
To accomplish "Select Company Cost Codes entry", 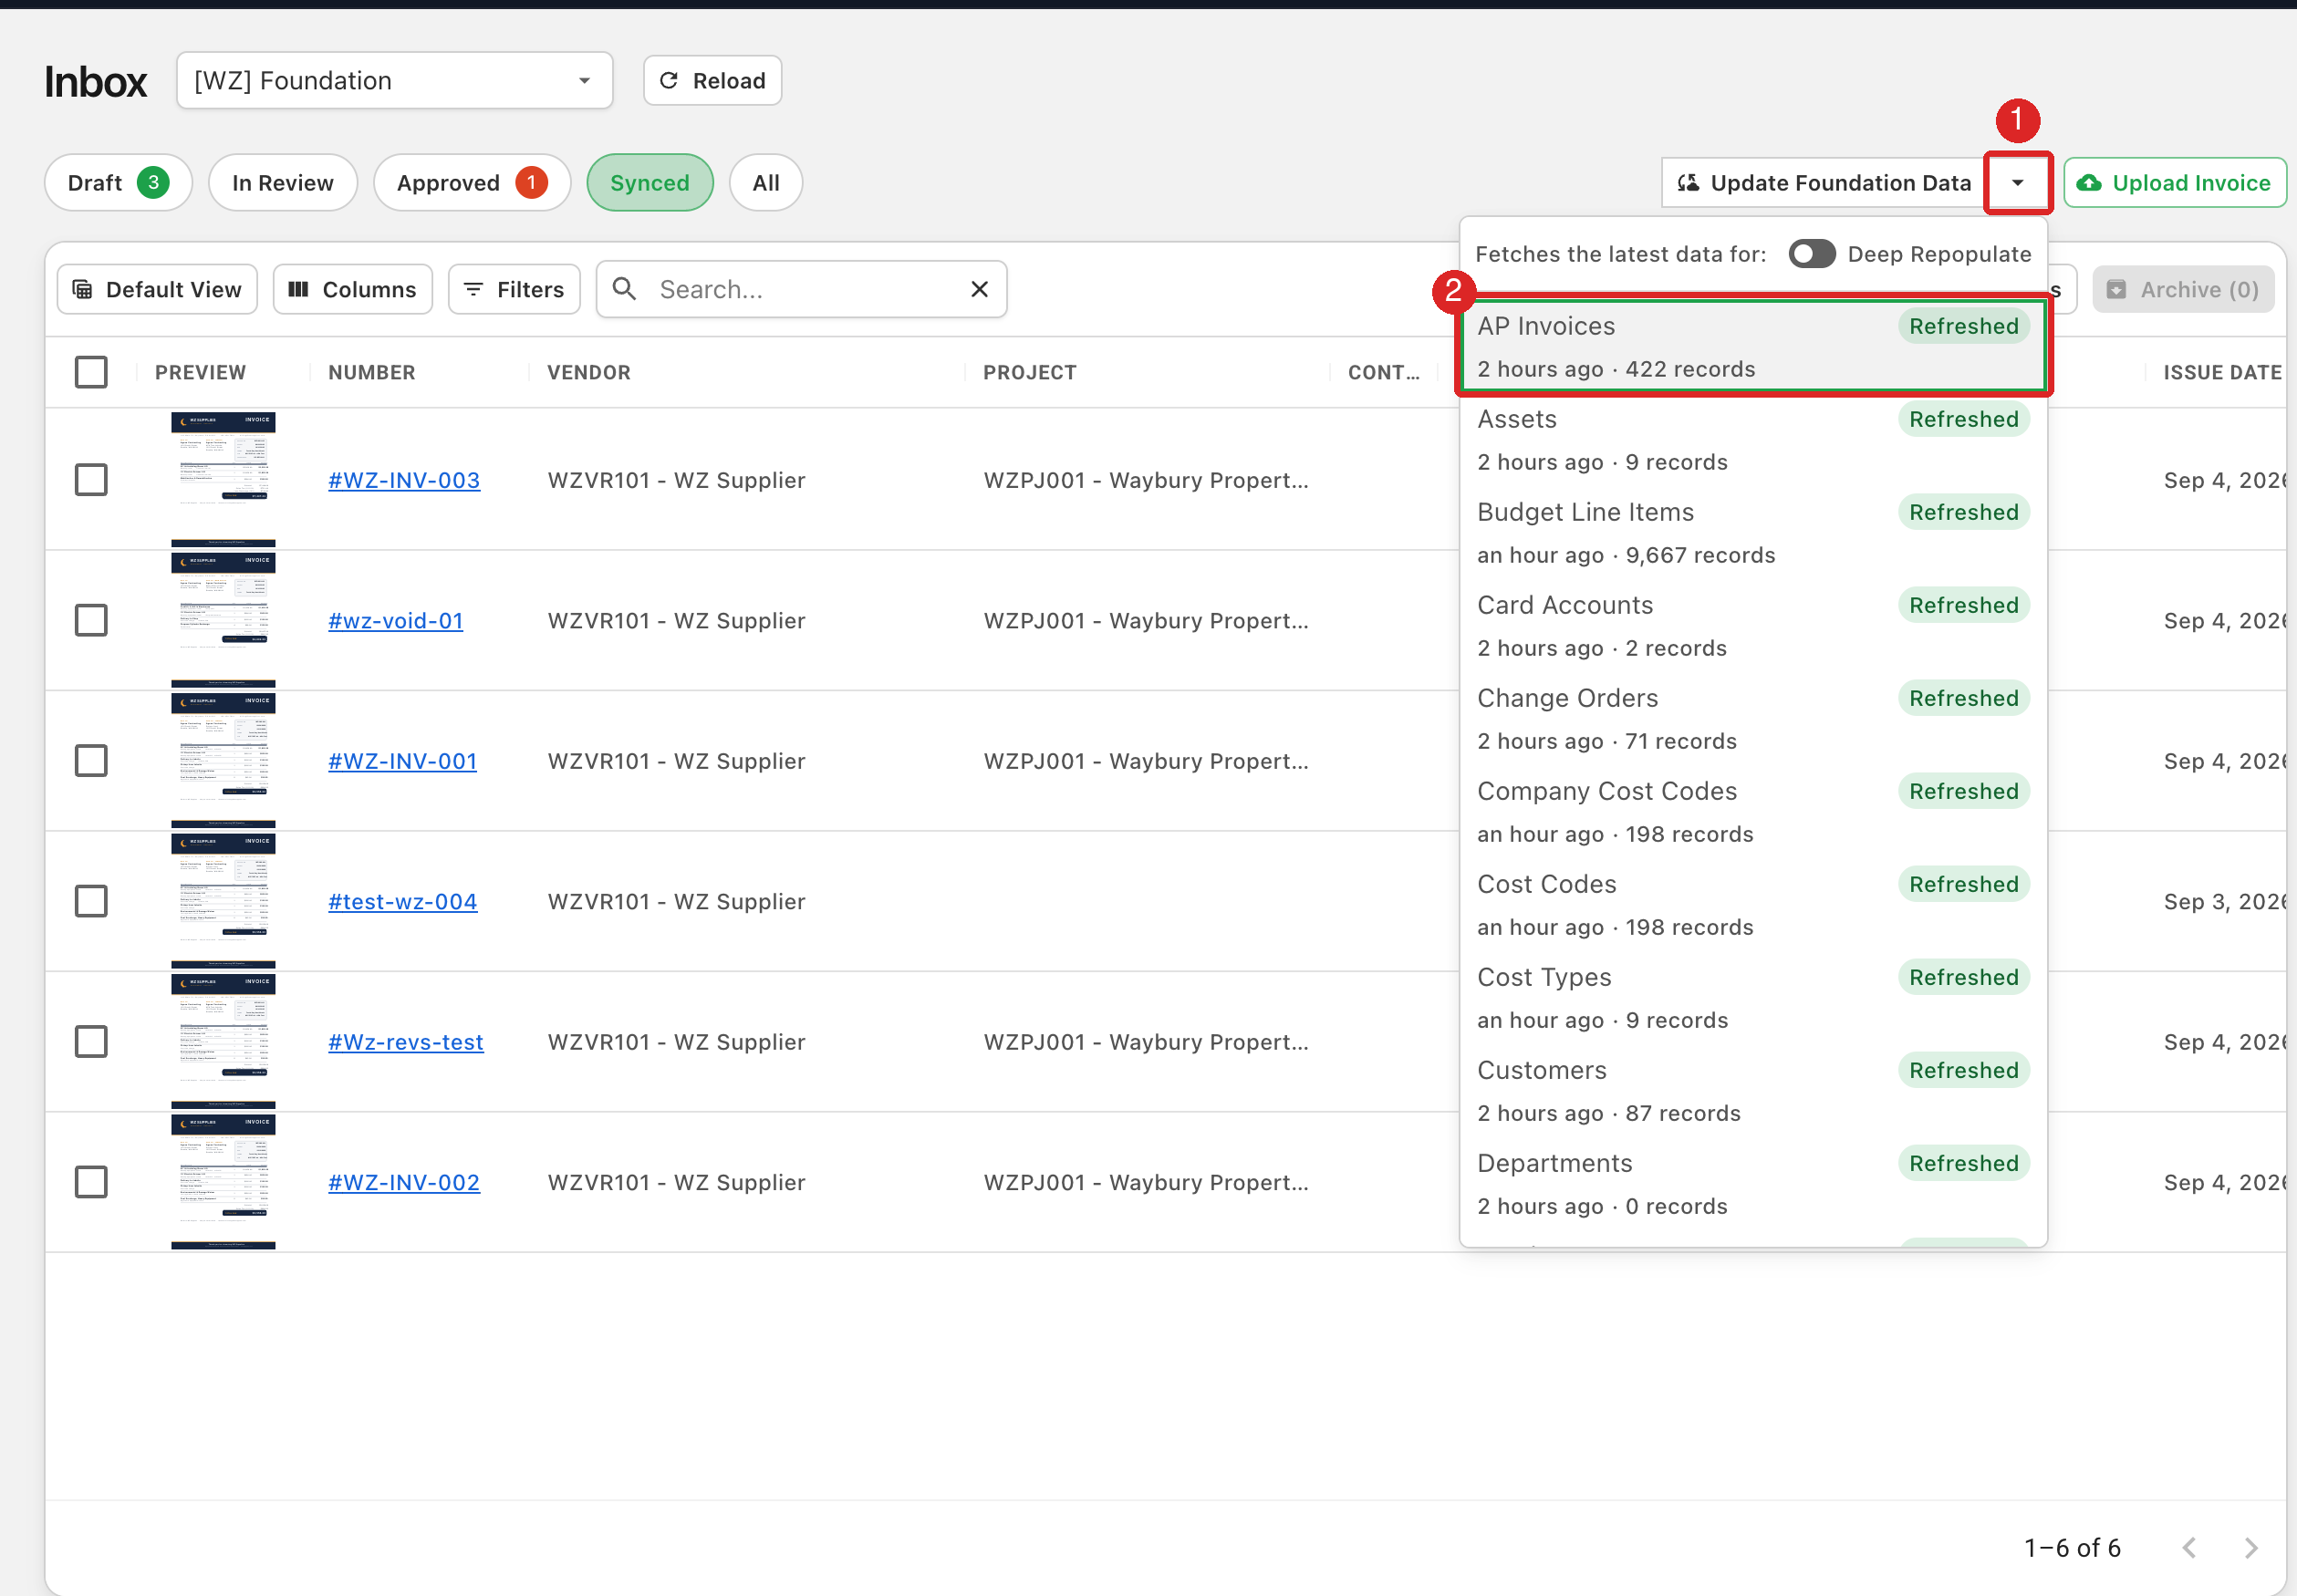I will 1753,812.
